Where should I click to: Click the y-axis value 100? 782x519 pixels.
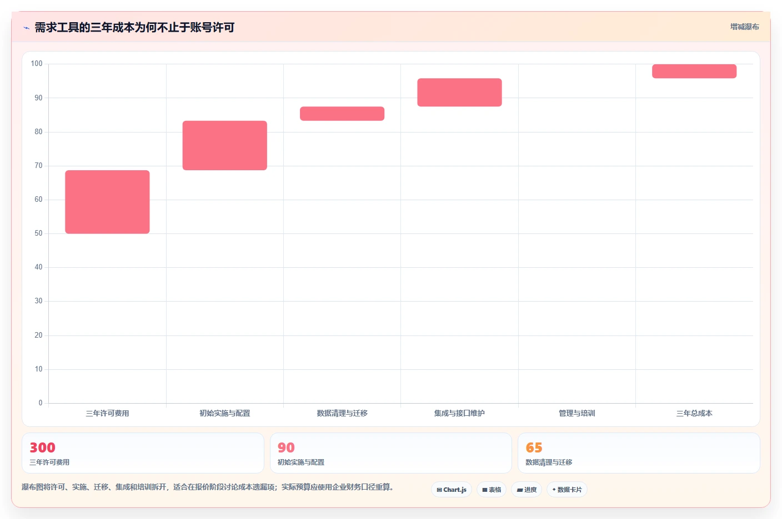tap(37, 64)
